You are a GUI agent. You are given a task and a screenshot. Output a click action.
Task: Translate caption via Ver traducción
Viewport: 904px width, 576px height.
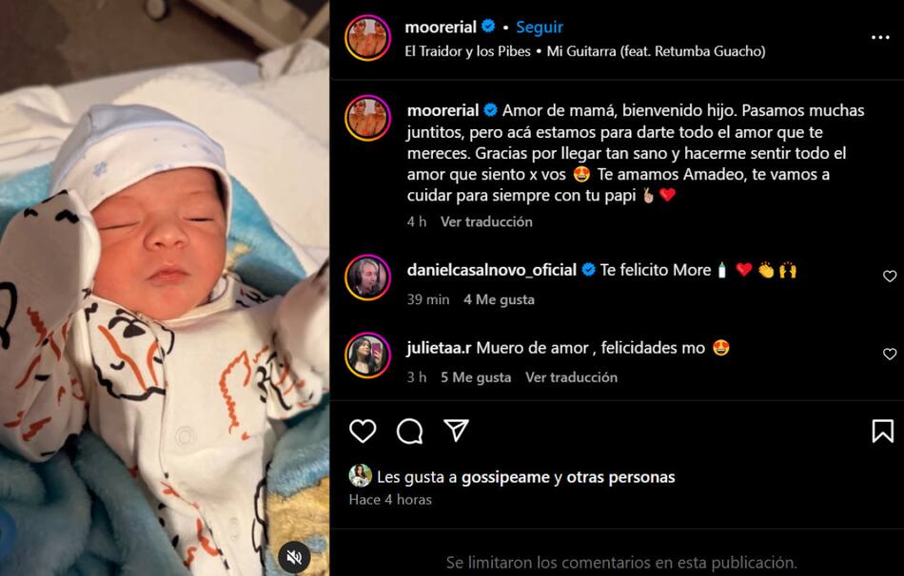coord(486,221)
